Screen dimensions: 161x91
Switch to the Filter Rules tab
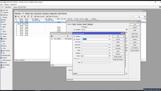18,14
